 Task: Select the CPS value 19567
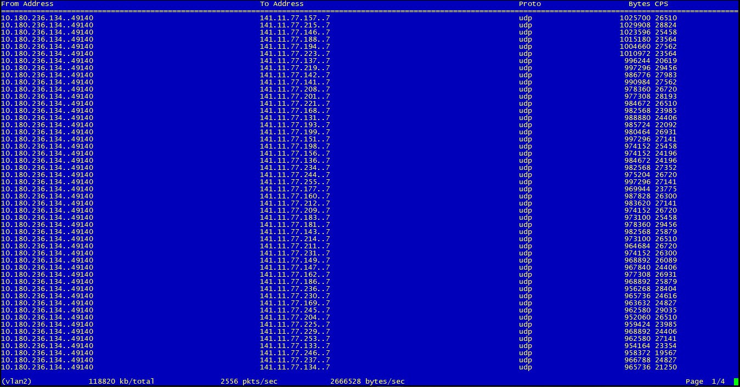click(x=665, y=353)
